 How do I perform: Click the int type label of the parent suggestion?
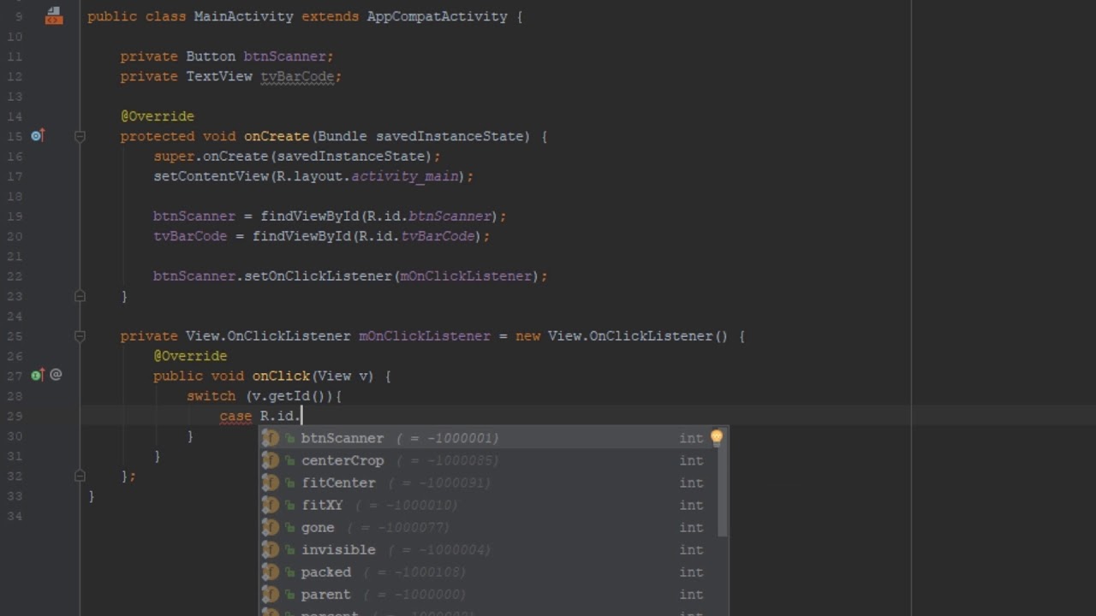pyautogui.click(x=691, y=594)
